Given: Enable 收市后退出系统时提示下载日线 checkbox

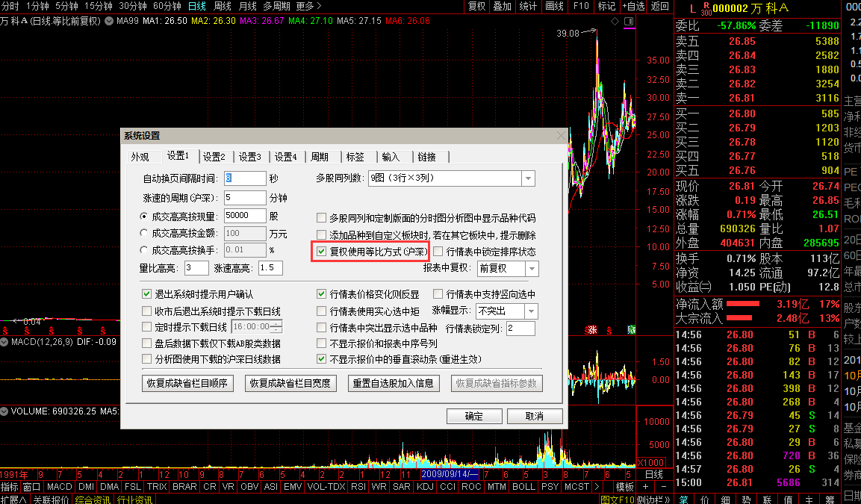Looking at the screenshot, I should 147,311.
